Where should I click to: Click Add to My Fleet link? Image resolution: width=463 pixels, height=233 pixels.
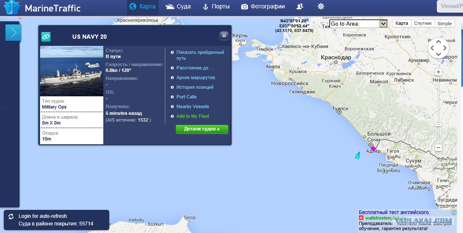click(193, 116)
